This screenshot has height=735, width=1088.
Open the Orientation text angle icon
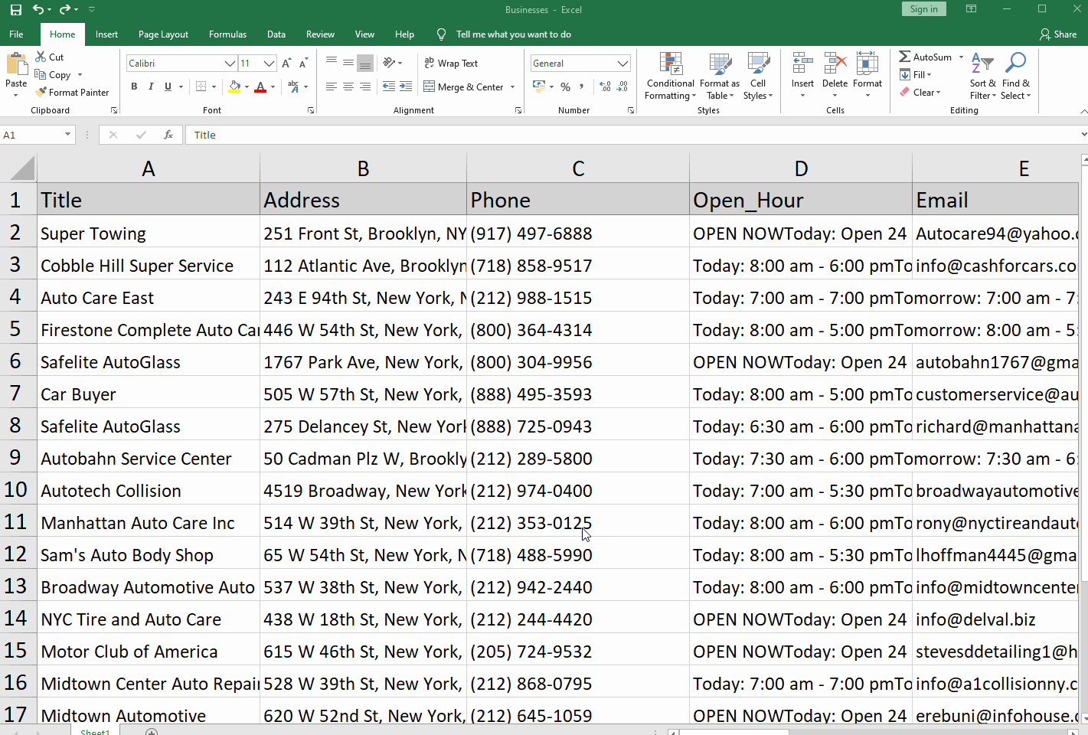pyautogui.click(x=390, y=63)
